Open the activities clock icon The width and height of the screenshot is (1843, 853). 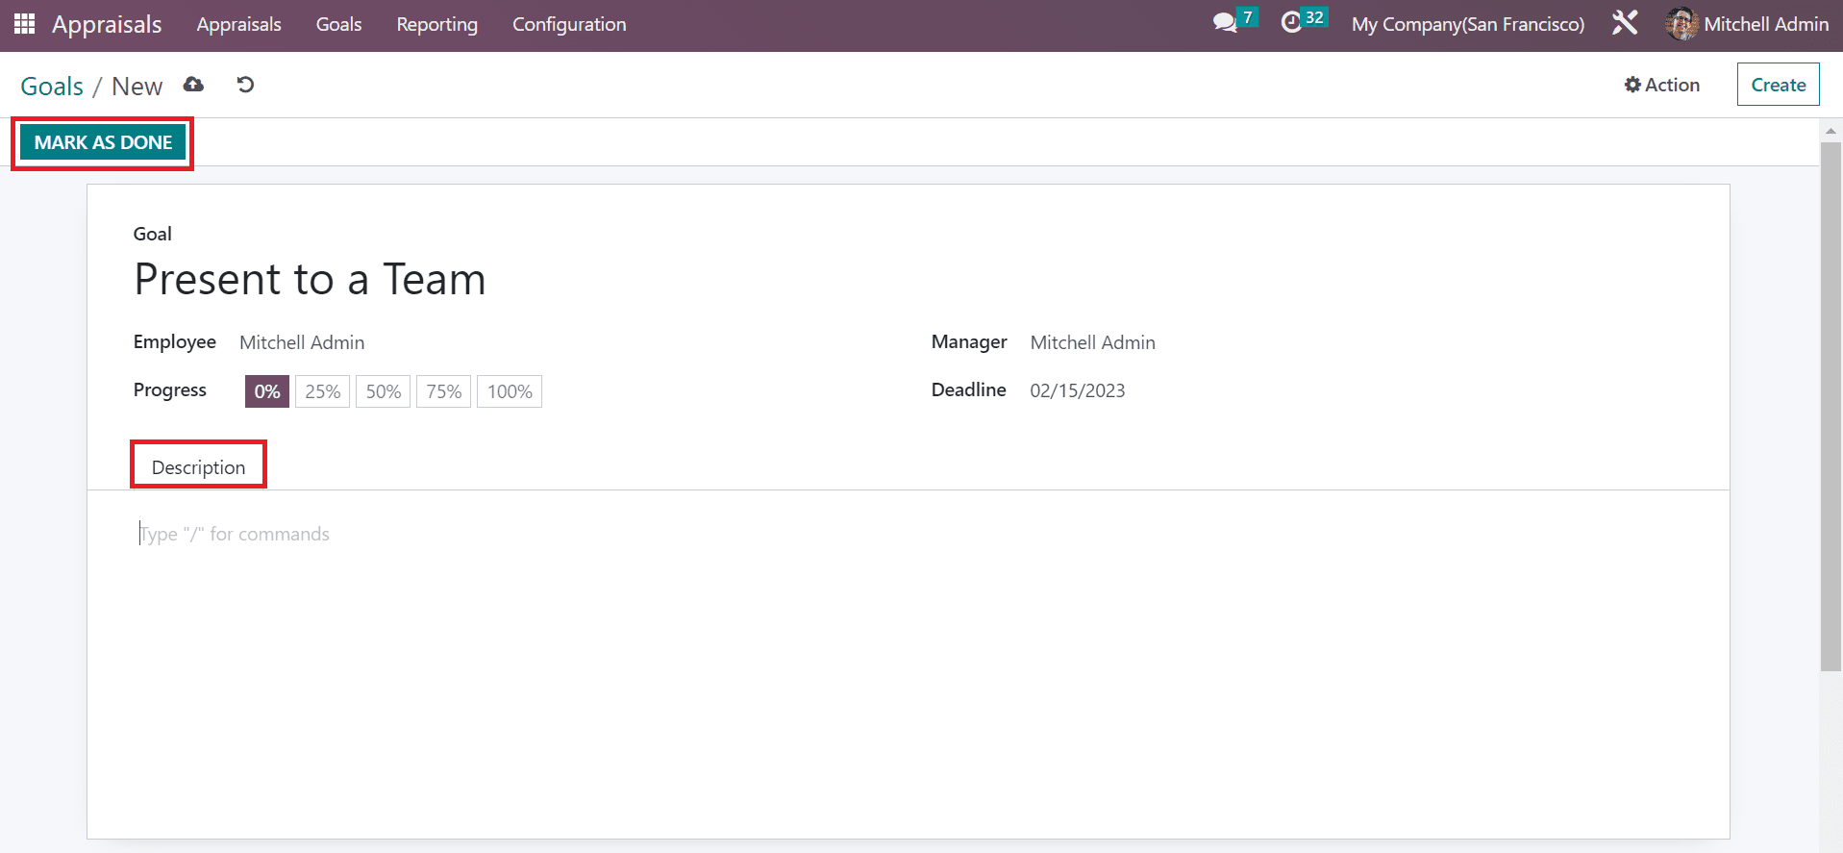click(1291, 22)
